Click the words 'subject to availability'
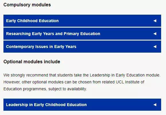The image size is (166, 115). click(x=67, y=89)
